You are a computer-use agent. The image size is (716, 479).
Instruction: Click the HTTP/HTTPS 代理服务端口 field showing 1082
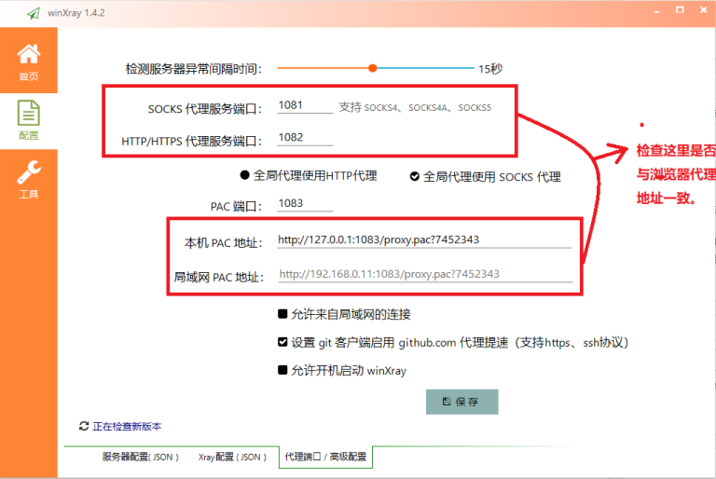pyautogui.click(x=305, y=137)
